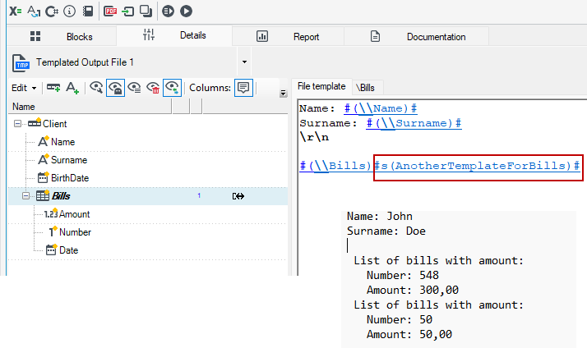Click the #(\\Name)# template link
Image resolution: width=587 pixels, height=348 pixels.
(381, 108)
